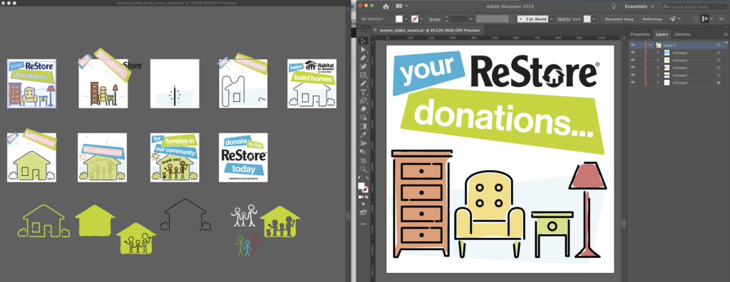Select the Selection (black arrow) tool

364,41
